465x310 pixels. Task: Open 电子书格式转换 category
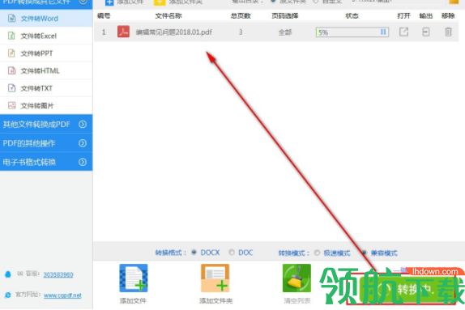(x=46, y=162)
